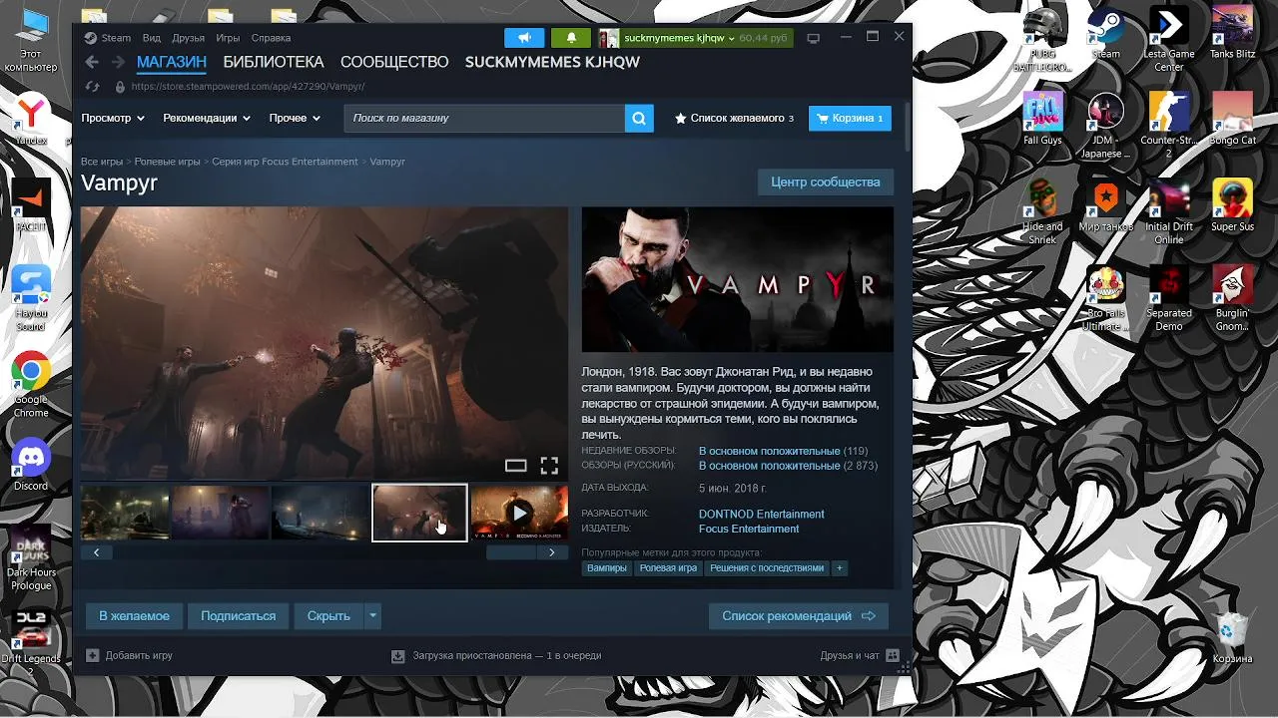Open the Steam logo menu
This screenshot has height=718, width=1278.
(107, 38)
